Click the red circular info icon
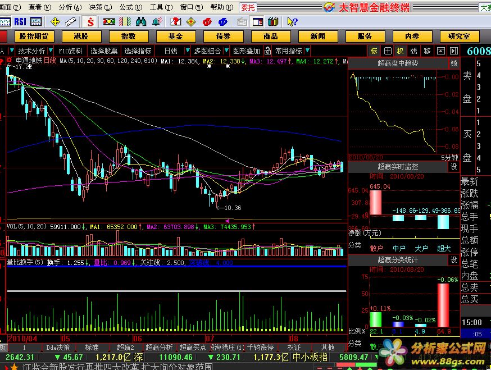The height and width of the screenshot is (370, 491). 207,21
